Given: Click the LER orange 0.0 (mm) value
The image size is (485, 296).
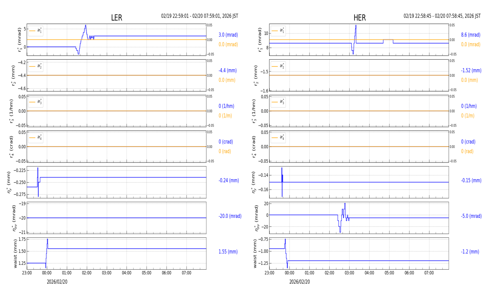Looking at the screenshot, I should pyautogui.click(x=227, y=80).
